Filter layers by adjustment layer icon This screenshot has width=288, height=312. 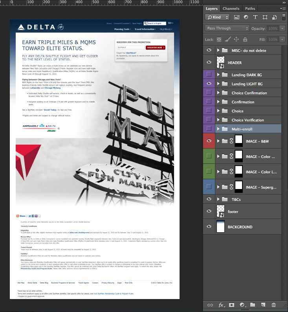246,17
